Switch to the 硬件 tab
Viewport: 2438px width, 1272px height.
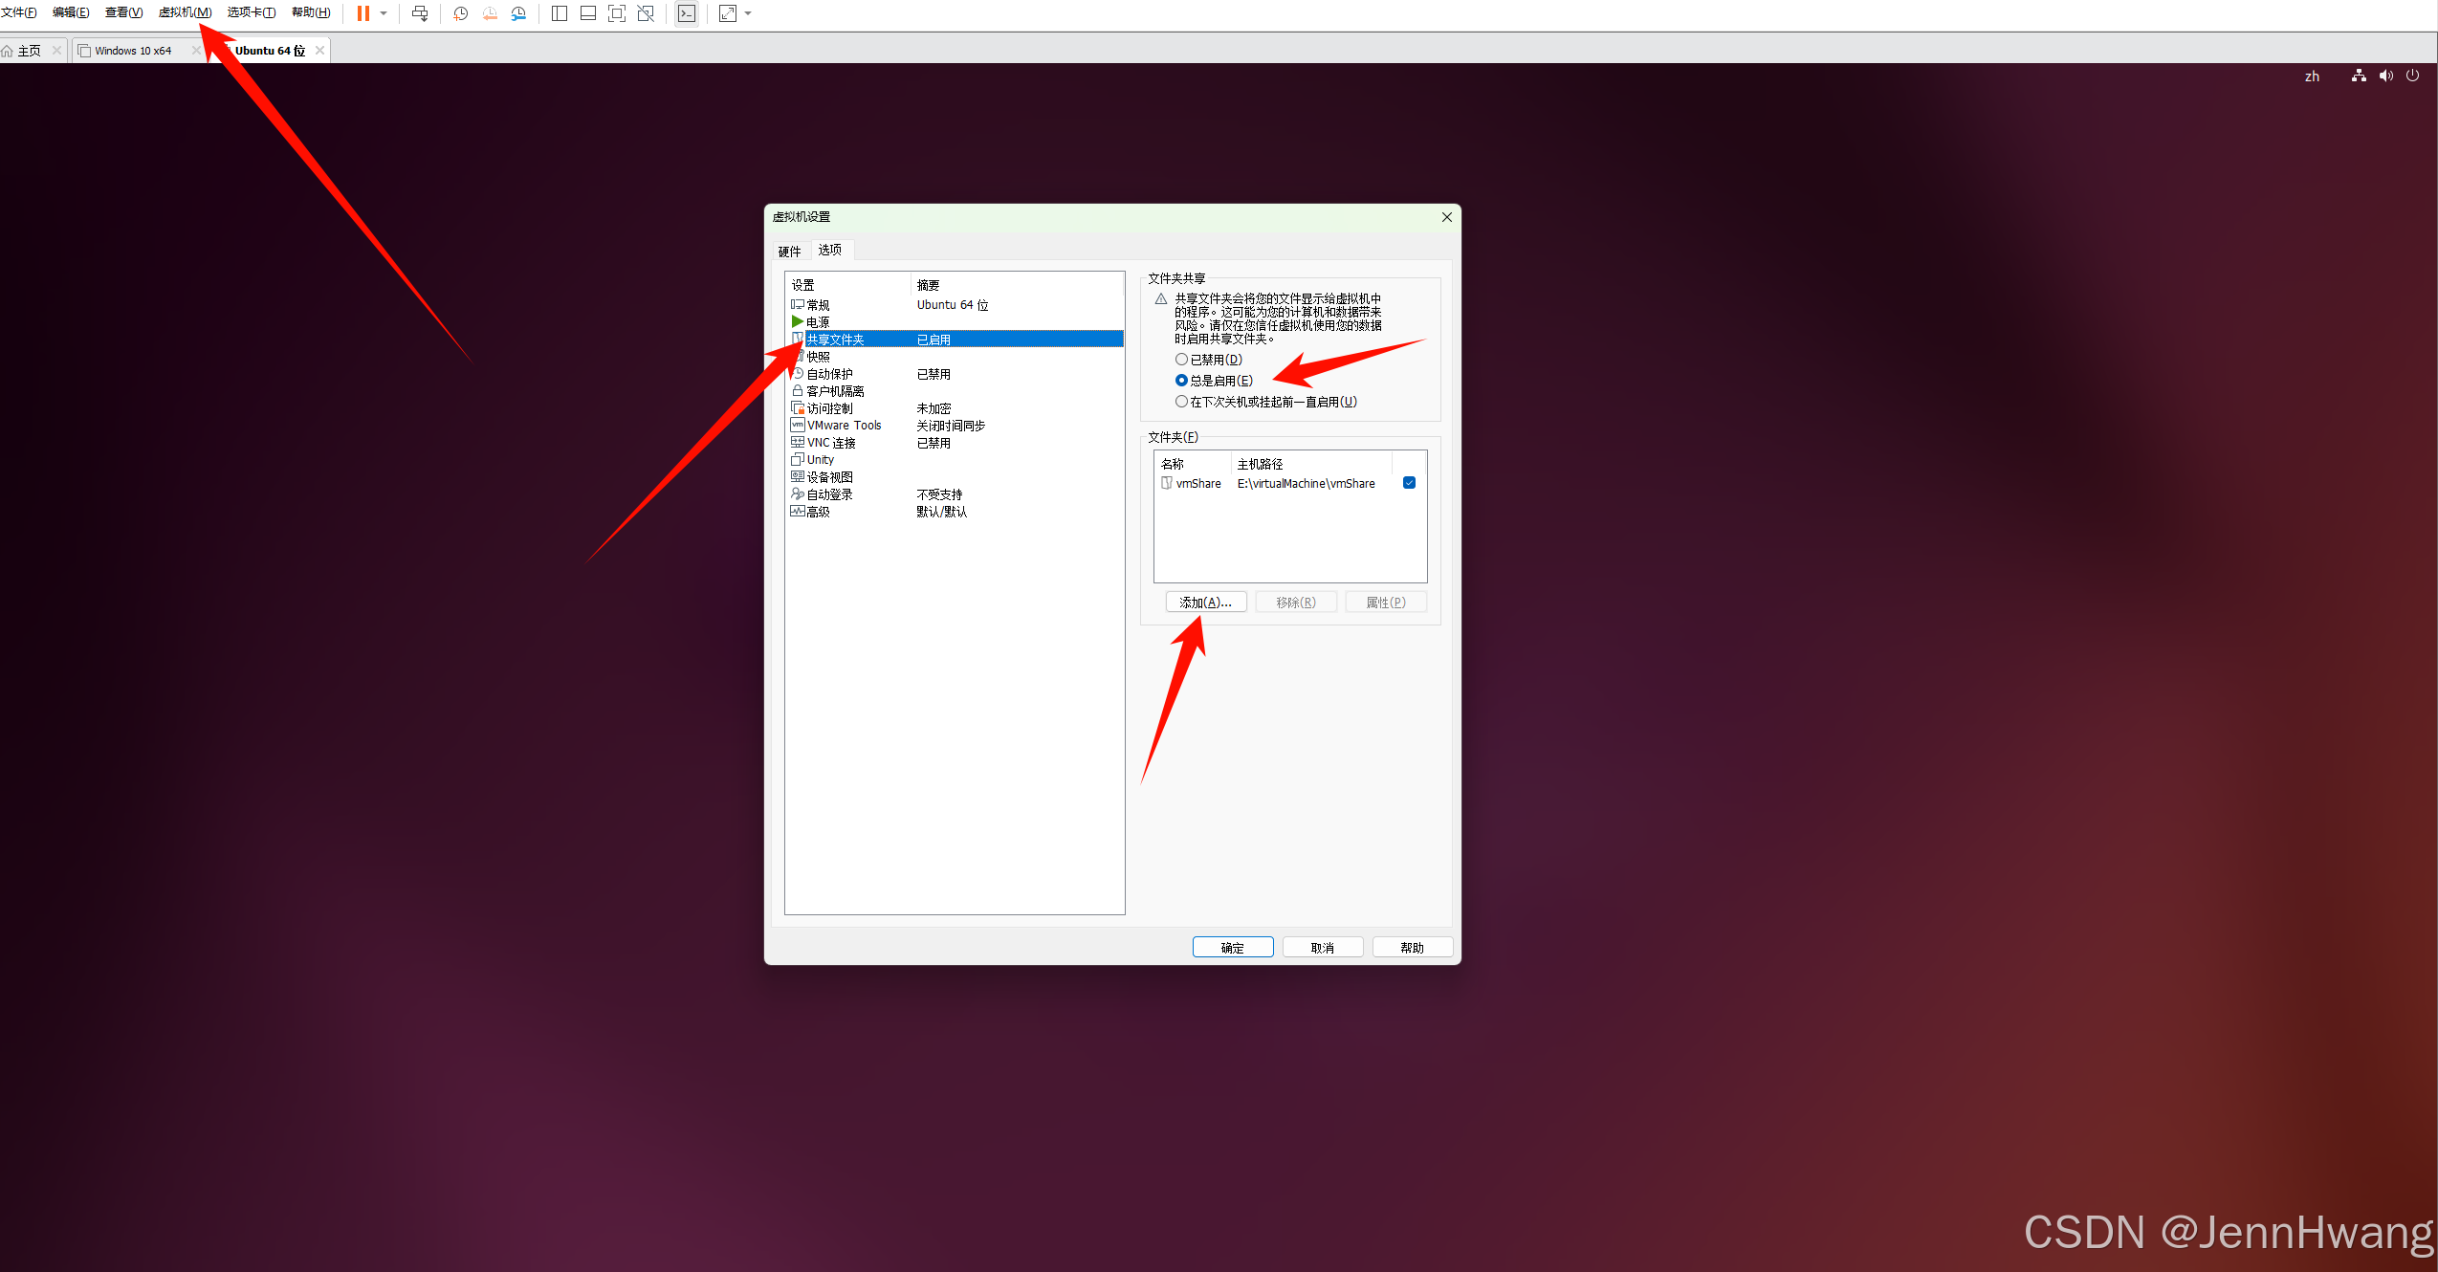click(789, 252)
